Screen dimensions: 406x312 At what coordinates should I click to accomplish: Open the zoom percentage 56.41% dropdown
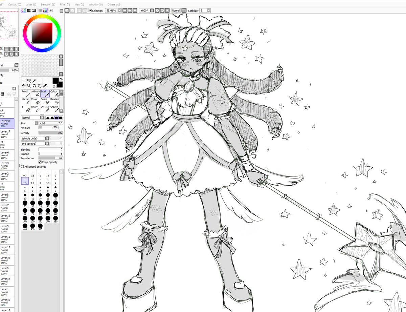[119, 11]
